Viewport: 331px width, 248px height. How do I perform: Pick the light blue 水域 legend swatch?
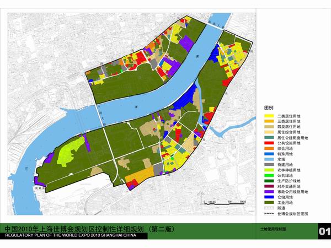coord(269,159)
